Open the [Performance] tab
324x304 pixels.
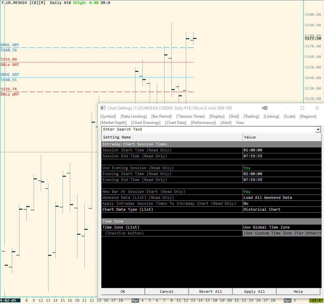click(203, 123)
